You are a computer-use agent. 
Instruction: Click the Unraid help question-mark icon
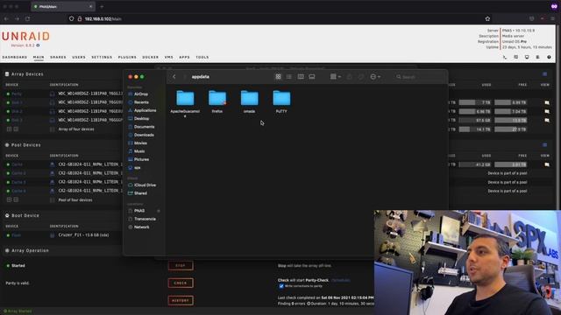tap(549, 57)
